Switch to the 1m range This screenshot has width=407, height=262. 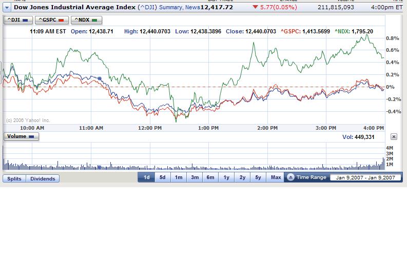179,177
